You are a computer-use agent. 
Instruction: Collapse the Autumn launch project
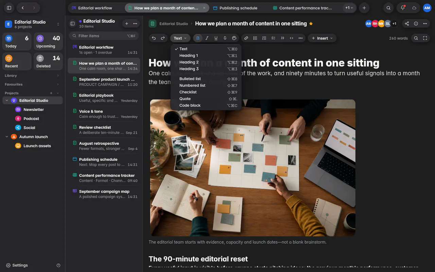(7, 137)
